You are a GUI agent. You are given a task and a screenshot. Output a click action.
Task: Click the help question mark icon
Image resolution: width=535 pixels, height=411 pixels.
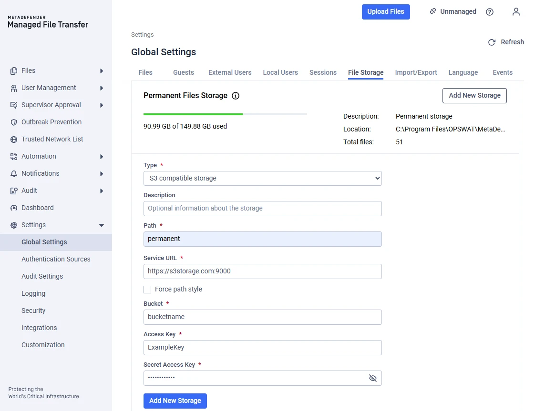pyautogui.click(x=489, y=12)
